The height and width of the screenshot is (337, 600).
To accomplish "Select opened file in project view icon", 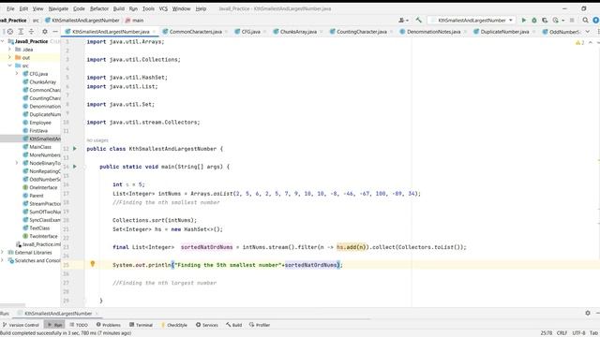I will [10, 32].
